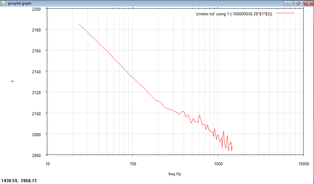Click y-axis tick label 2140
The image size is (314, 184).
(36, 72)
